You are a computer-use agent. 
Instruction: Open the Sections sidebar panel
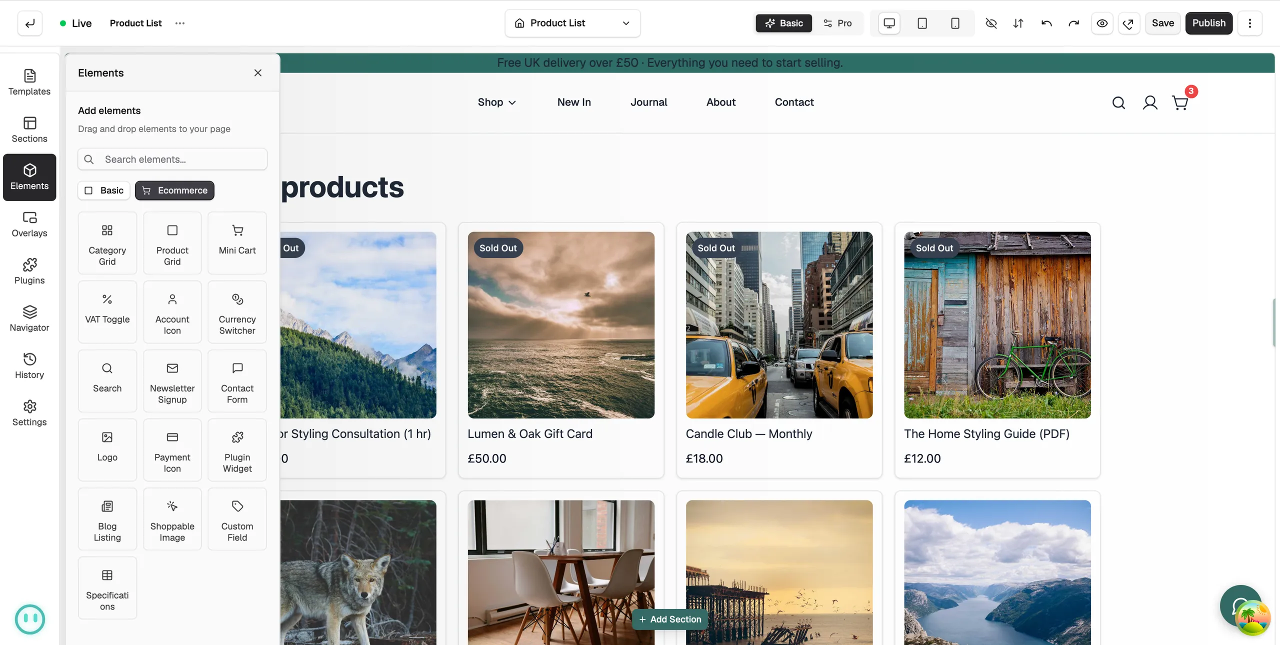[29, 130]
